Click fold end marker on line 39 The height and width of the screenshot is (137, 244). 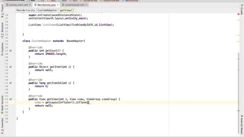coord(15,57)
